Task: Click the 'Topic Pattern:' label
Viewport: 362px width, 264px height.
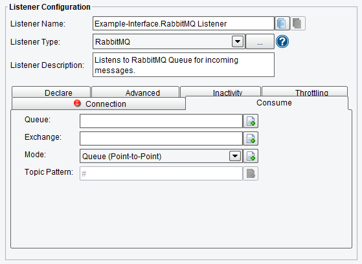Action: pyautogui.click(x=49, y=172)
